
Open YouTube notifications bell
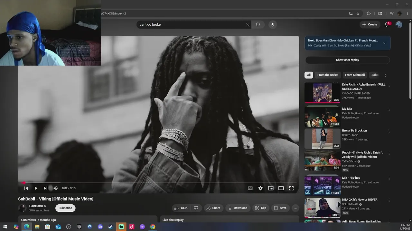387,25
